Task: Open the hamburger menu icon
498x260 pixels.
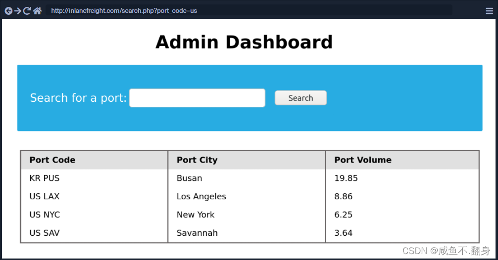Action: 489,11
